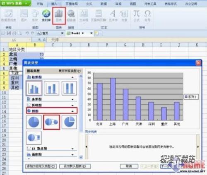
Task: Click the 系列1 legend in chart preview
Action: pos(191,97)
